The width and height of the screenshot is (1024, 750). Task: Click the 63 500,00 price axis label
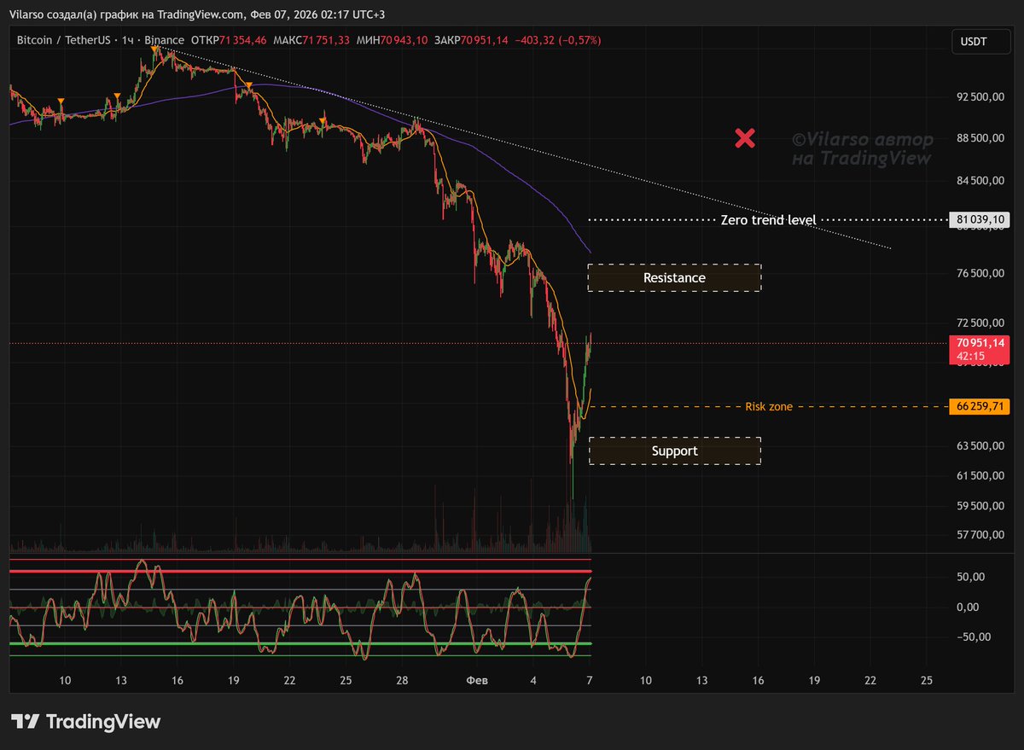tap(980, 446)
